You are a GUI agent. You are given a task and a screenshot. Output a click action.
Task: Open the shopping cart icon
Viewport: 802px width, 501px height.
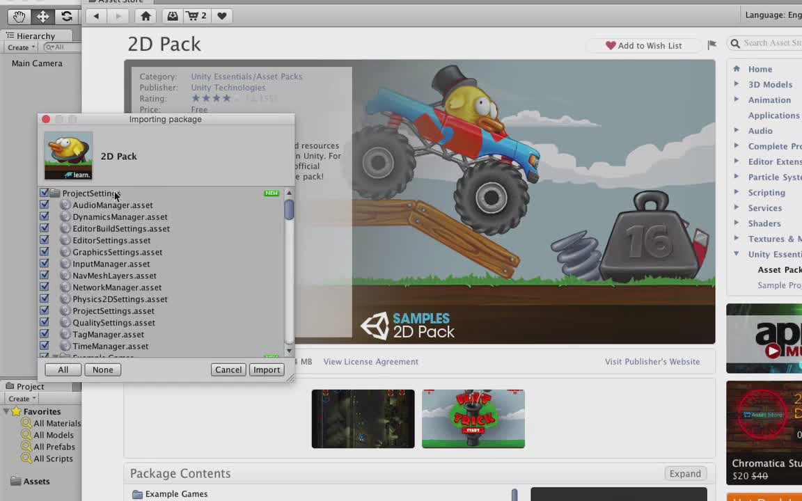click(x=197, y=16)
